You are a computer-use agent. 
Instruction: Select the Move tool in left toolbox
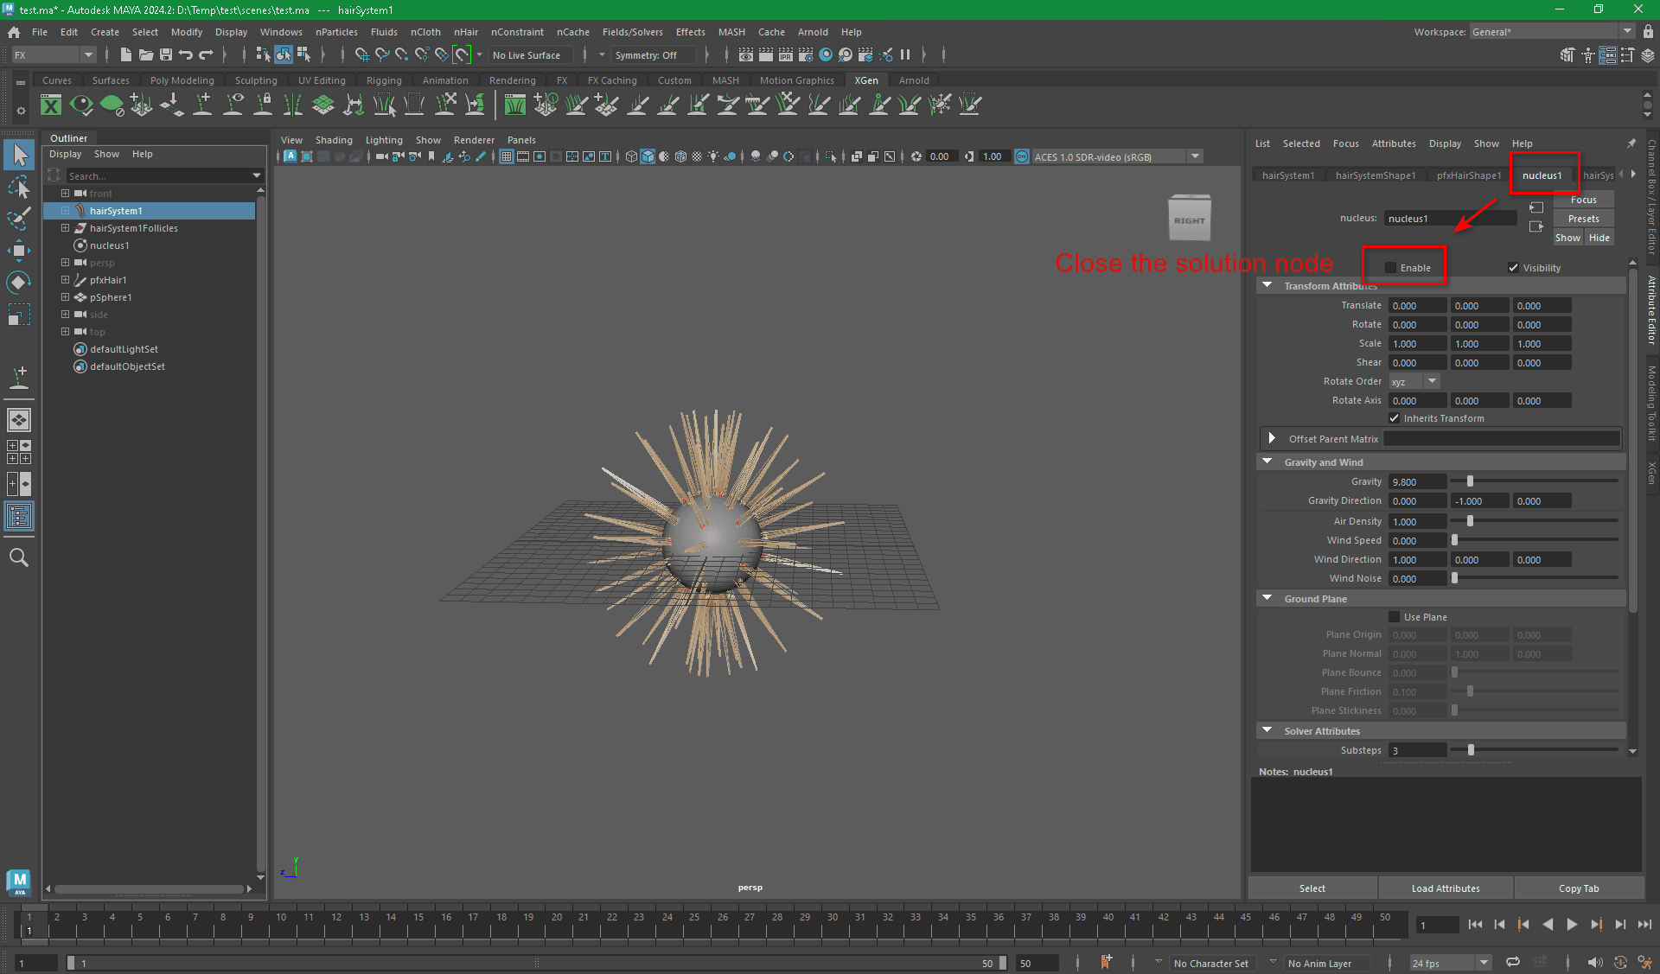coord(19,251)
